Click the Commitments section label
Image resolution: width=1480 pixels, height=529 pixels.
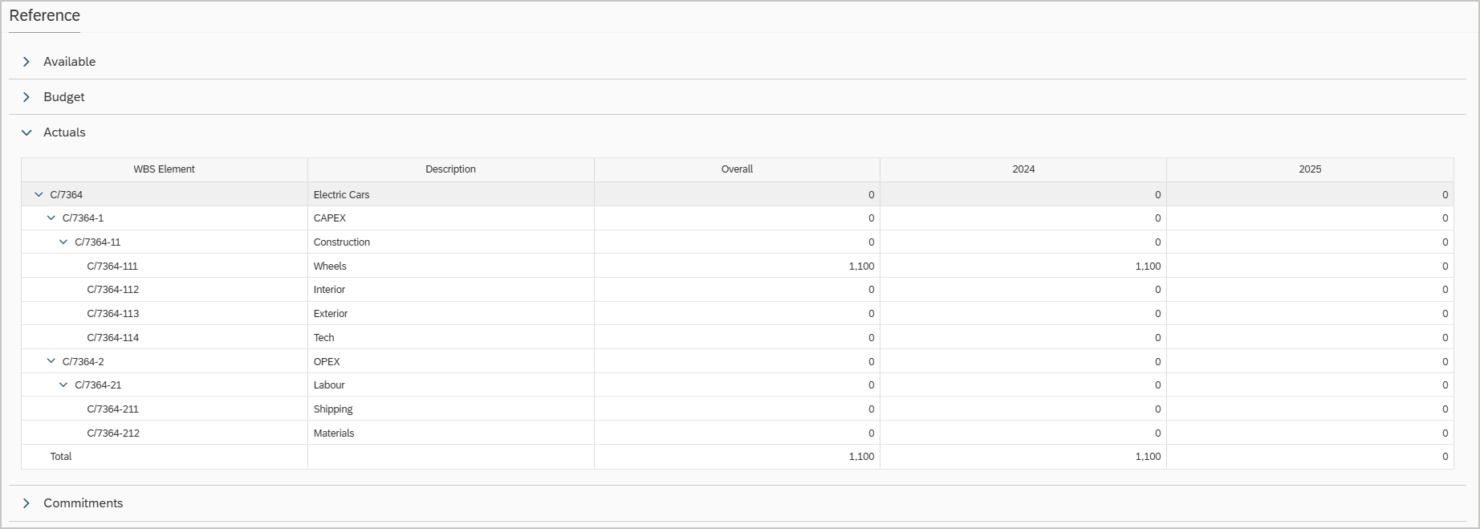pyautogui.click(x=83, y=503)
